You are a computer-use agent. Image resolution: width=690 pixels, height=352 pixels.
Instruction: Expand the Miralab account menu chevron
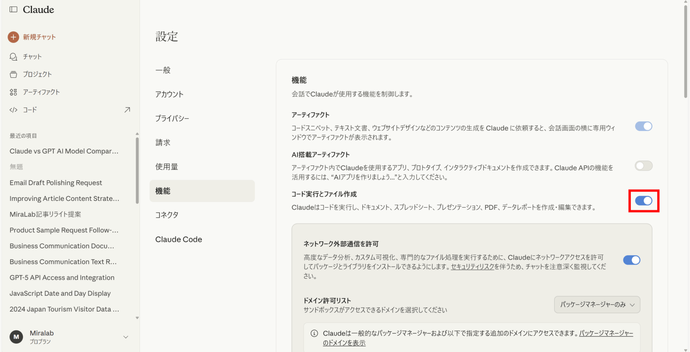126,337
